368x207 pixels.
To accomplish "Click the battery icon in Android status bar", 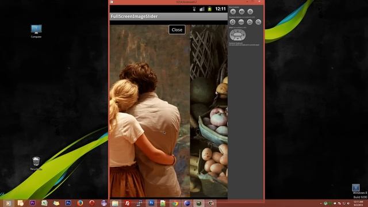I will click(x=209, y=9).
